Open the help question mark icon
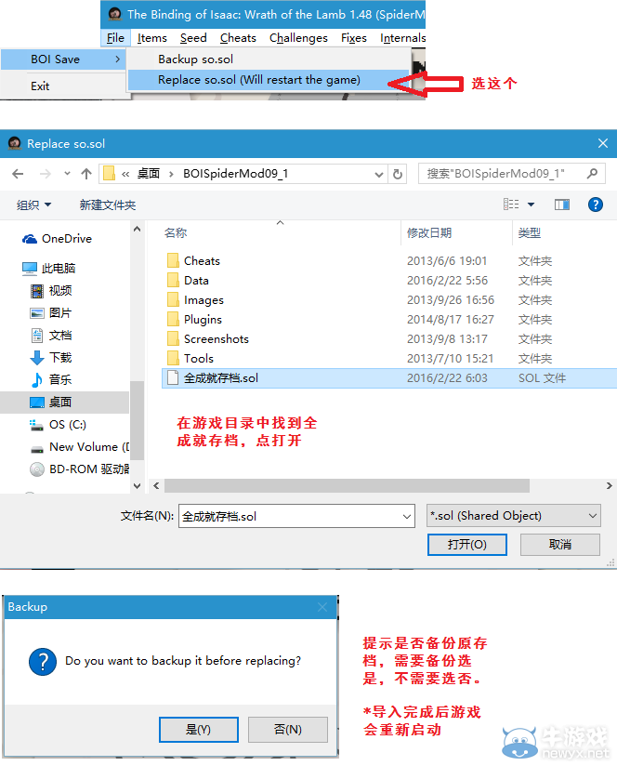The width and height of the screenshot is (617, 766). pyautogui.click(x=595, y=205)
